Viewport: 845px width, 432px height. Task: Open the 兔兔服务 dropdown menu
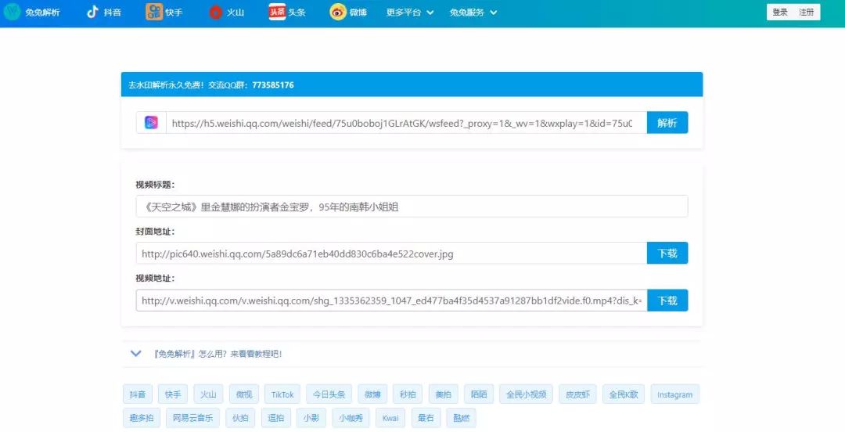[473, 12]
